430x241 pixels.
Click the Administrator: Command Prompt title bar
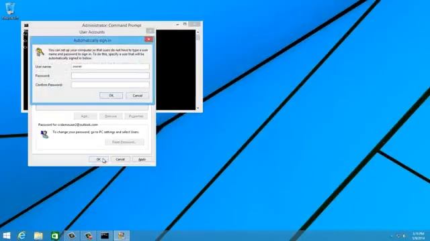click(112, 25)
